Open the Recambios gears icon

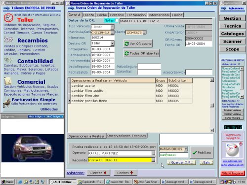click(x=8, y=39)
